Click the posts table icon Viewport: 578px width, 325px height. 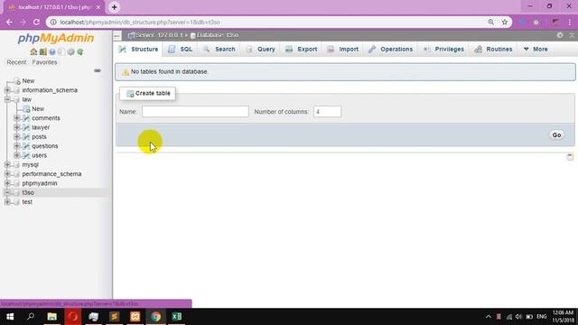coord(26,136)
